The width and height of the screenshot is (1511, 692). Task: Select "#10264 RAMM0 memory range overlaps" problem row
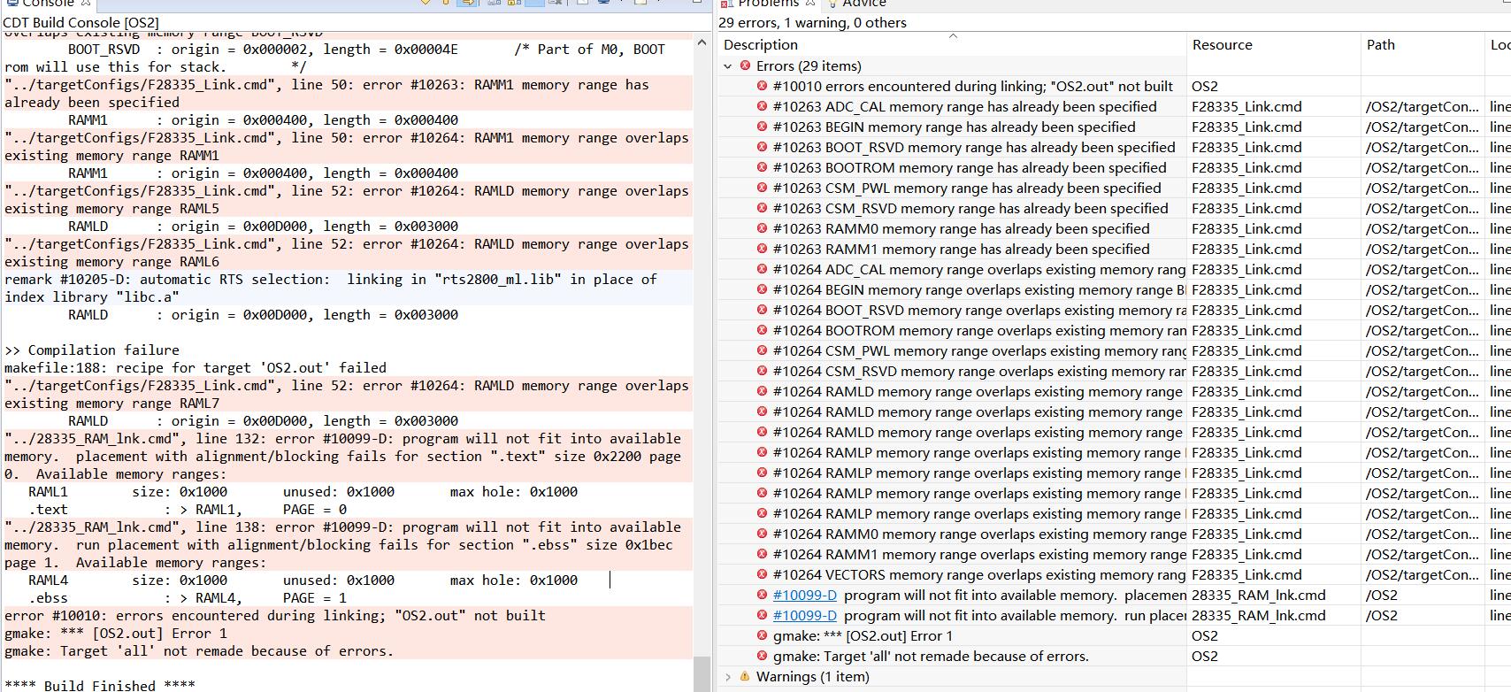click(1115, 534)
